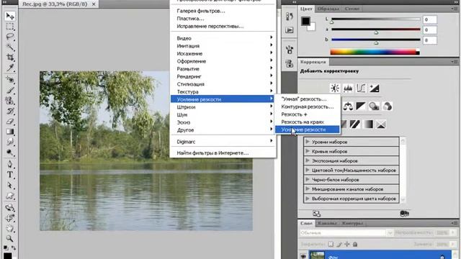Expand Цветовой тон/Насыщенность наборов presets
461x259 pixels.
point(308,170)
